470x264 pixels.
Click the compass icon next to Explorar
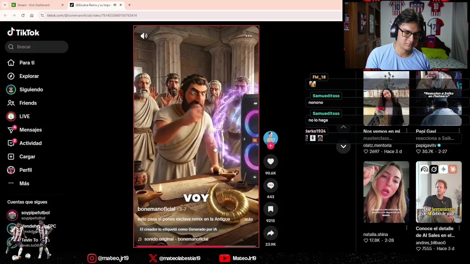(x=11, y=76)
